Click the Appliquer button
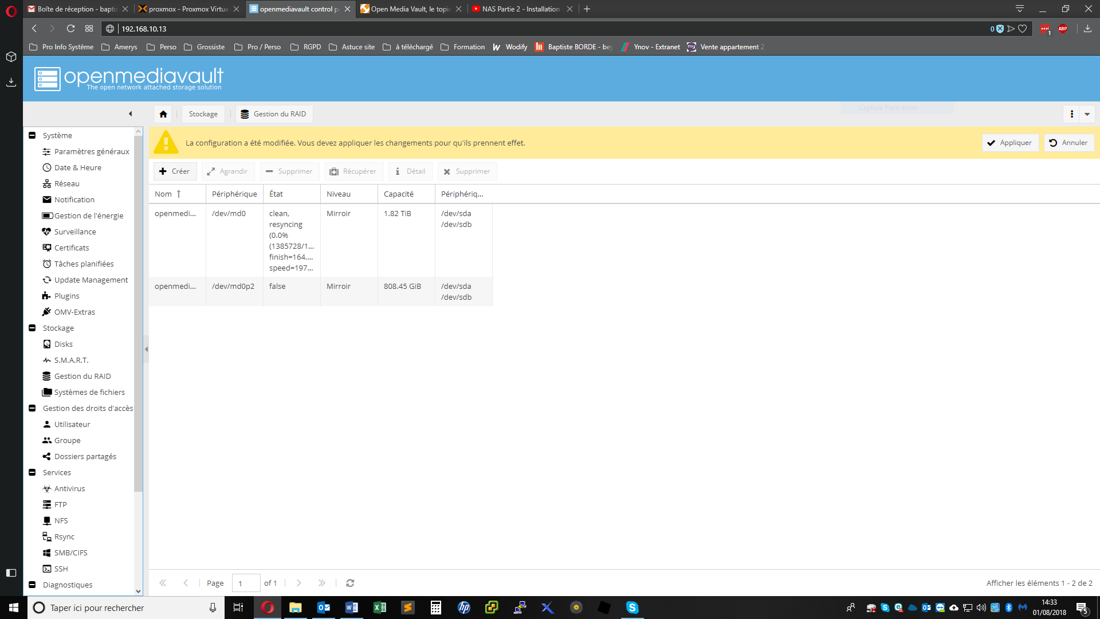 1009,143
